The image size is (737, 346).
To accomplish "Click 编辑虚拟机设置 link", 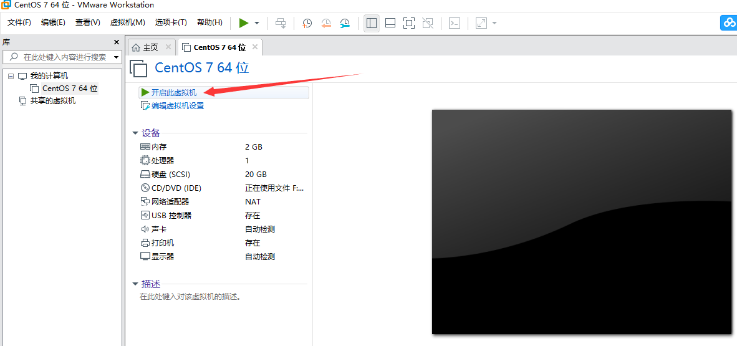I will pos(178,106).
